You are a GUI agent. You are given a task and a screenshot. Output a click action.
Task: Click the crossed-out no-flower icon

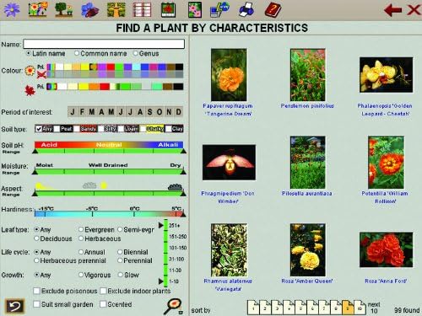coord(41,74)
